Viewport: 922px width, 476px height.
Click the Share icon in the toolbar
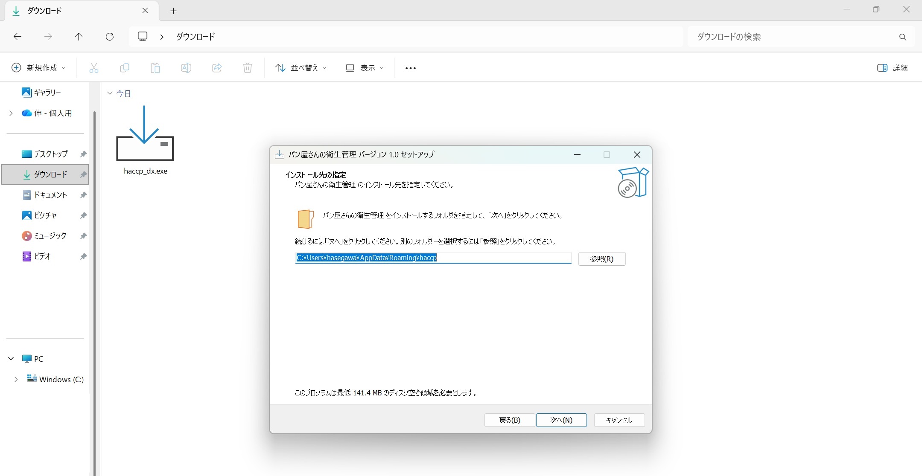[217, 68]
